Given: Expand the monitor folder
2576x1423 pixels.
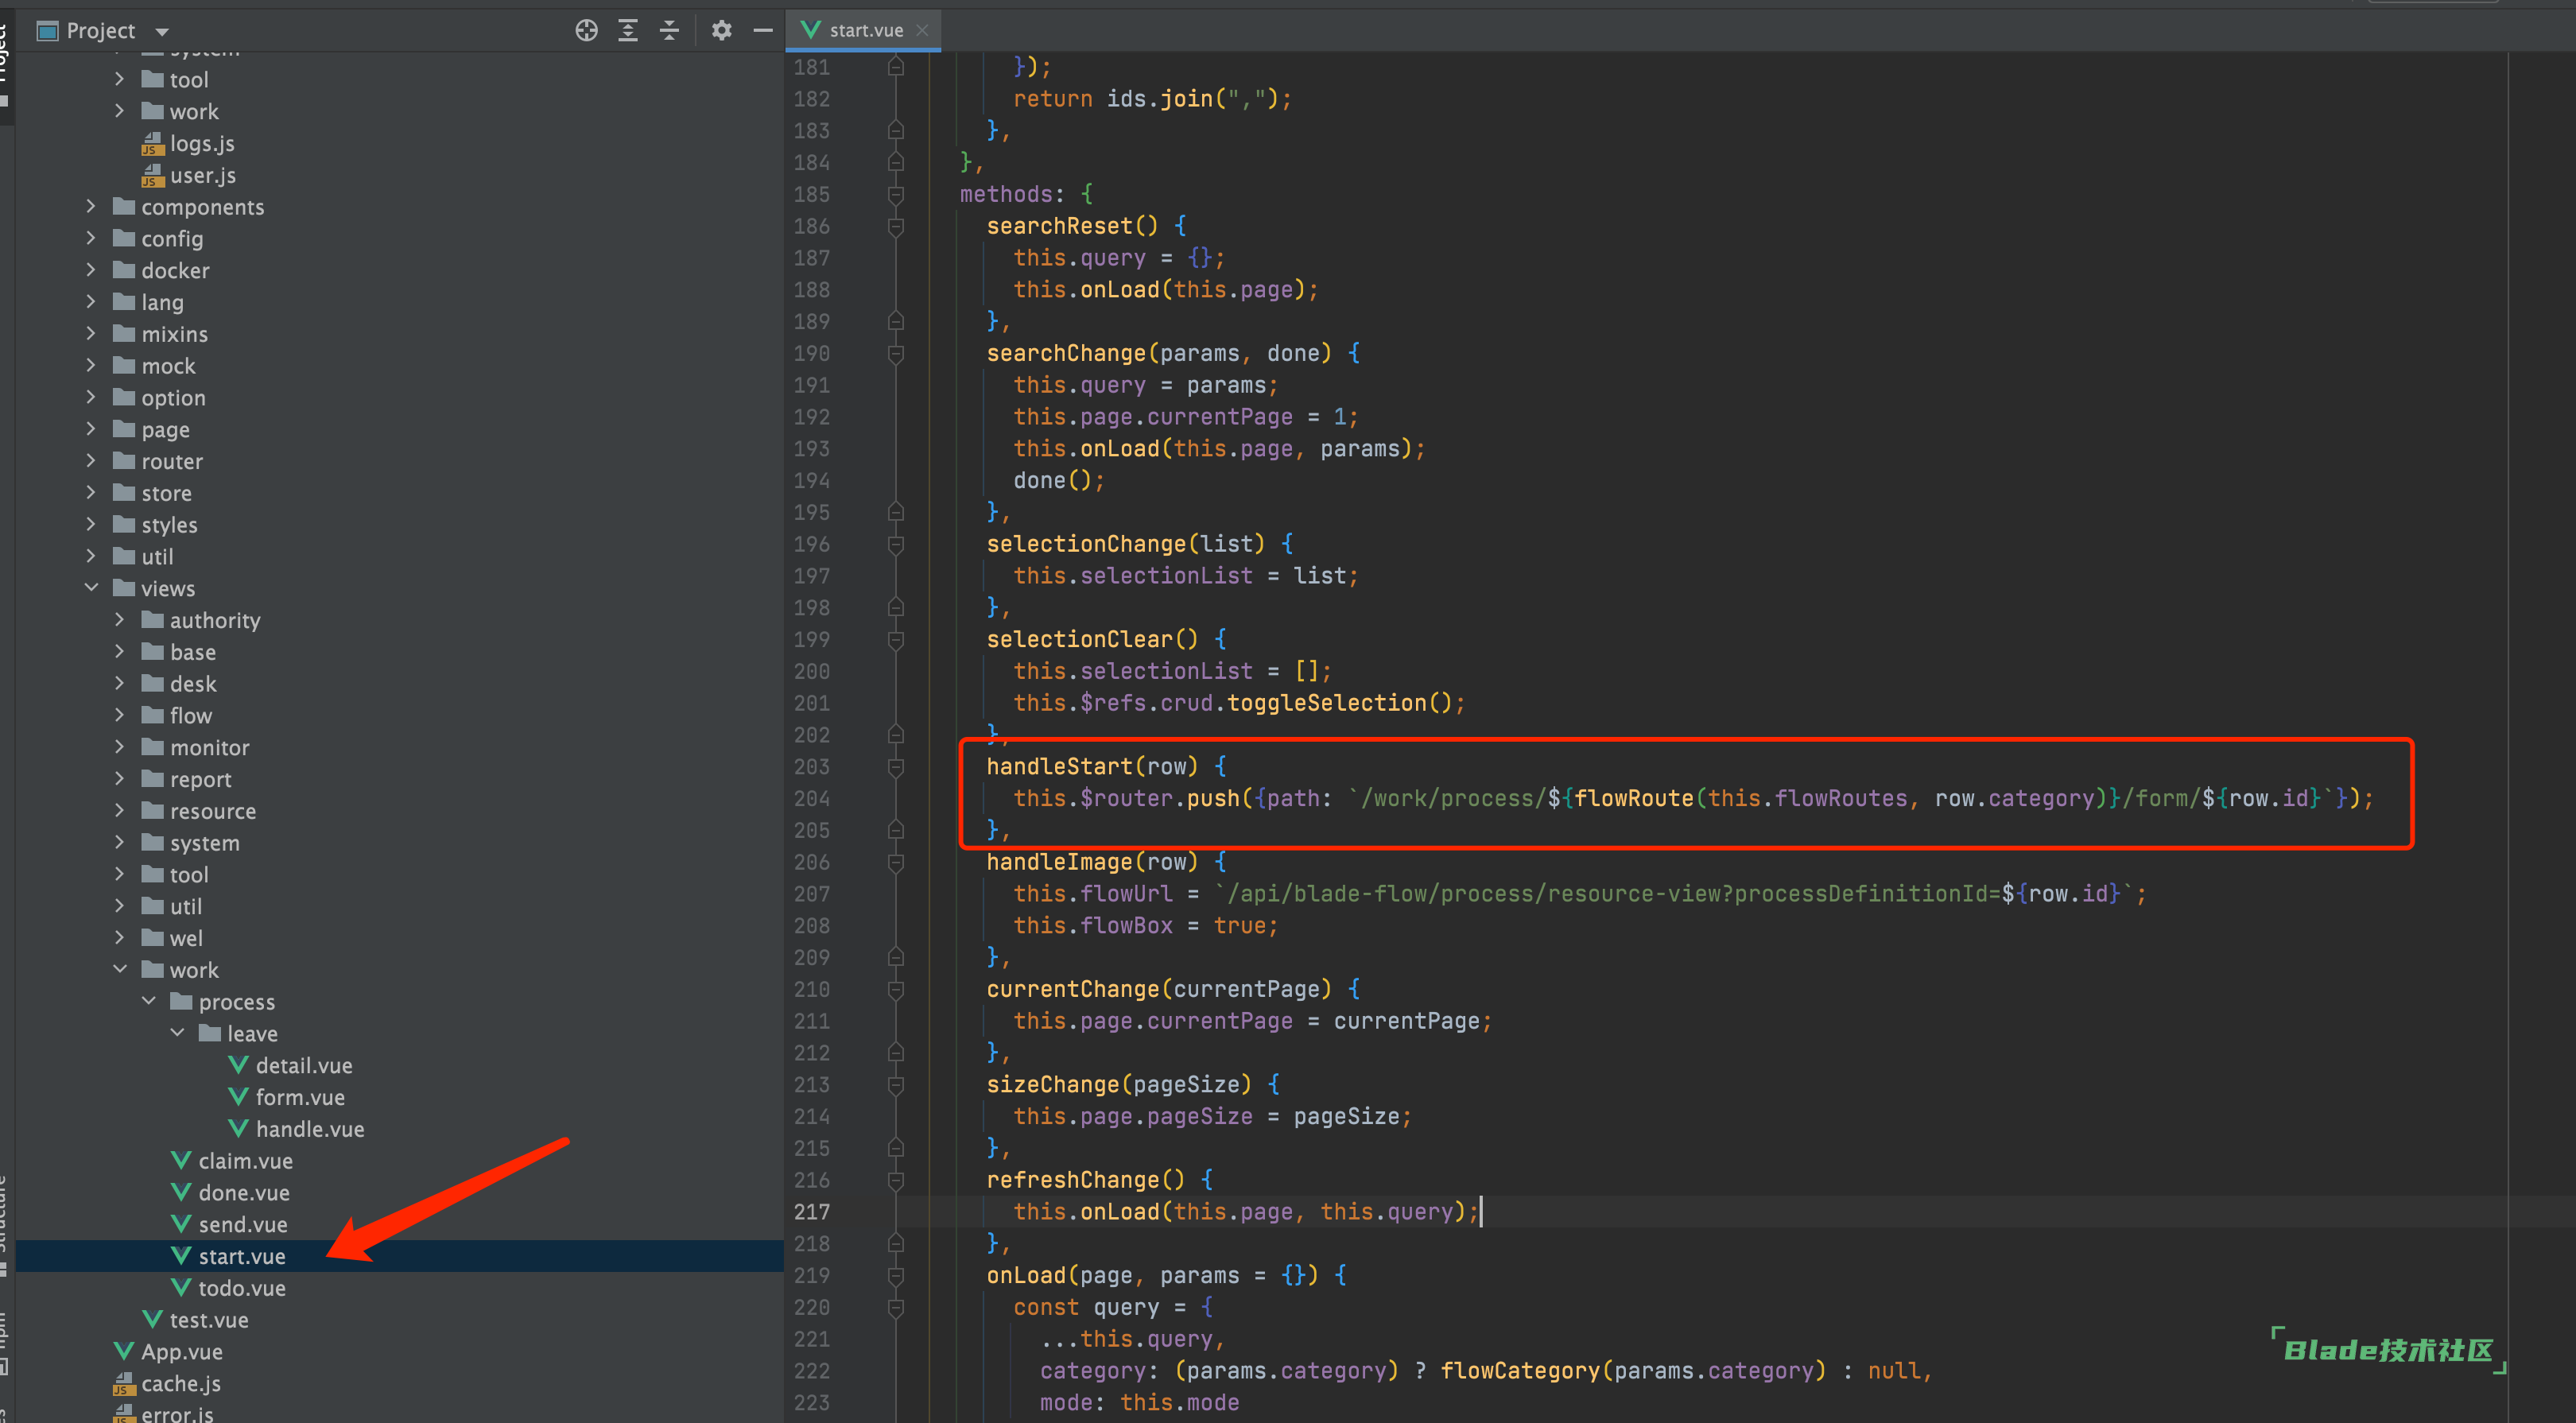Looking at the screenshot, I should 120,747.
